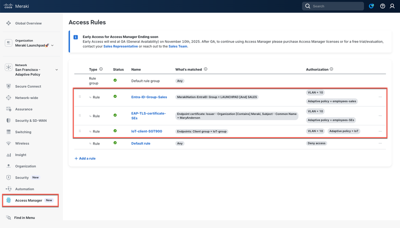Open more options for IoT-client-SGT900 rule
Viewport: 400px width, 228px height.
pos(380,131)
